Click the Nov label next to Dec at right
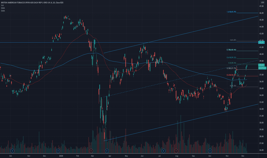 tap(227, 156)
